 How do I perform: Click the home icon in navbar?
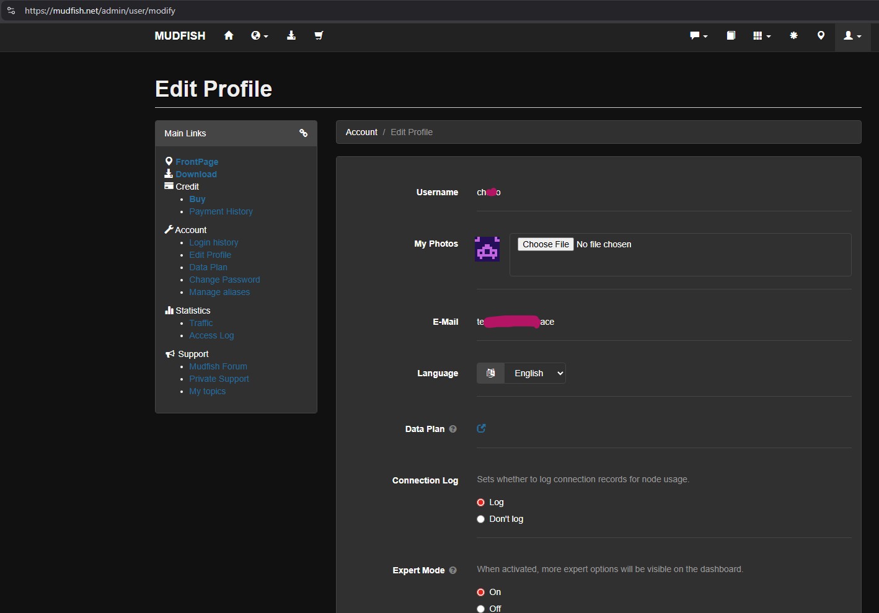pyautogui.click(x=229, y=36)
